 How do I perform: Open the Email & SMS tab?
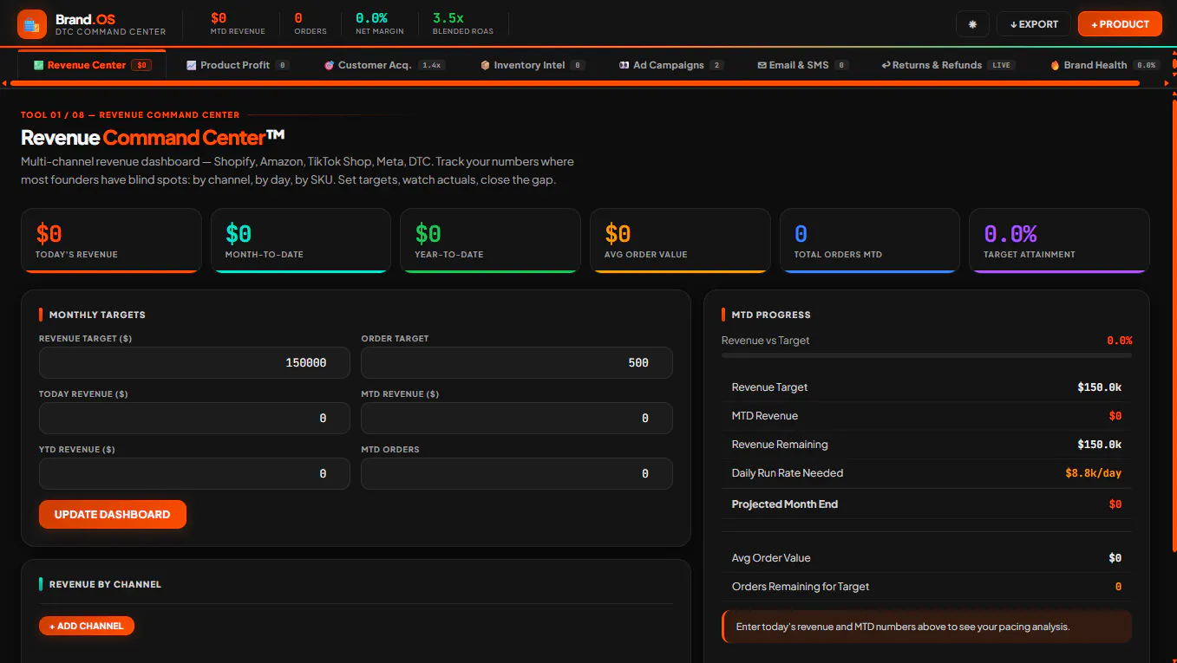[x=802, y=65]
